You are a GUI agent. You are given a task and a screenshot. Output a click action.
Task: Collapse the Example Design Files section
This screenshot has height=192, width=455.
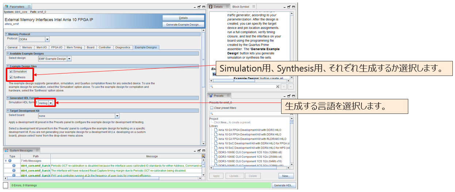[x=7, y=66]
